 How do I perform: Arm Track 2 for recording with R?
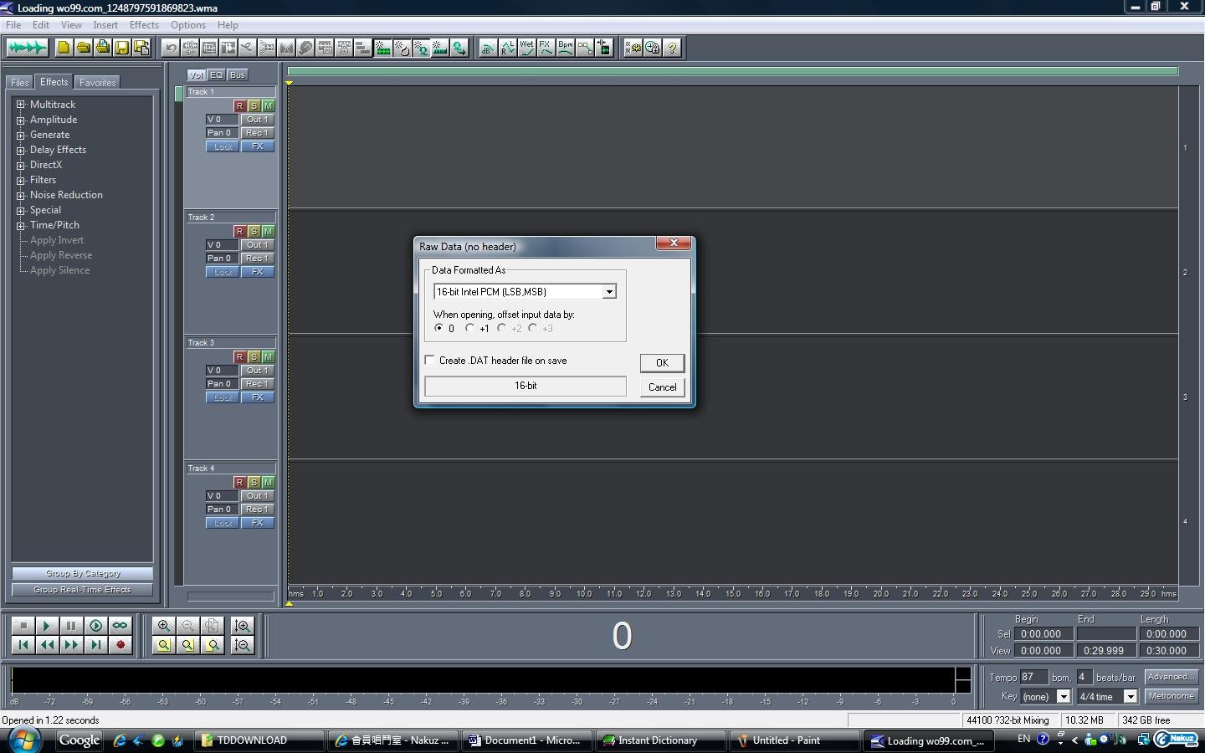(239, 232)
